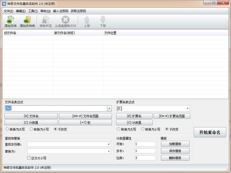Open the 输入注册码 menu item
Viewport: 231px width, 173px height.
pos(60,11)
